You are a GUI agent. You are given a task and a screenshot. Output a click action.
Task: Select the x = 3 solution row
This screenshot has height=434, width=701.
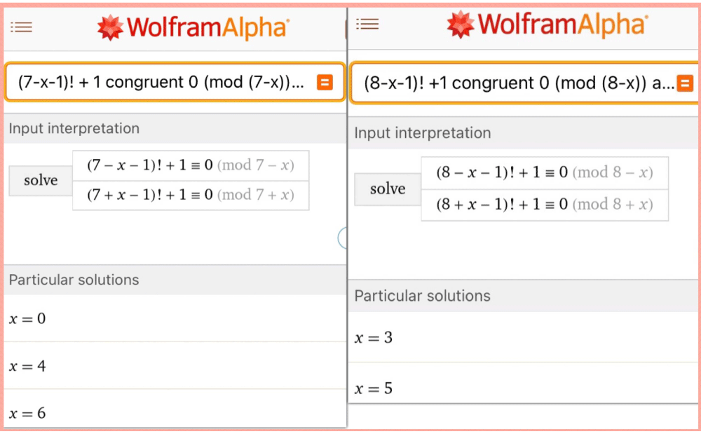(523, 337)
